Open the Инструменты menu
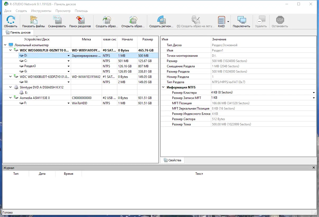319x217 pixels. tap(41, 11)
